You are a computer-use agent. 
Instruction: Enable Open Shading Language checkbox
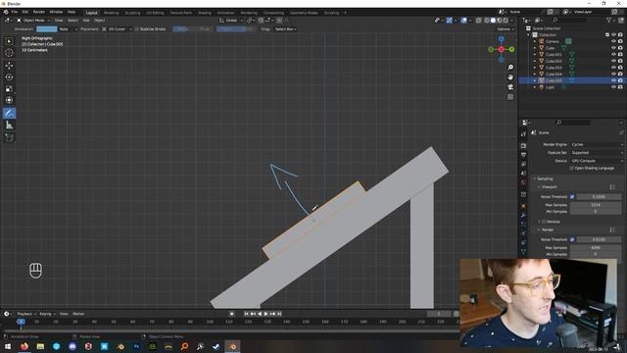571,168
